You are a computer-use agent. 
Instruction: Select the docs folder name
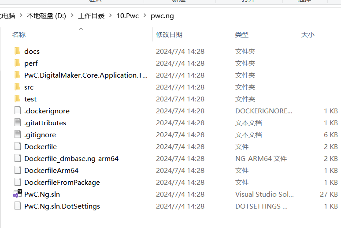pyautogui.click(x=32, y=52)
